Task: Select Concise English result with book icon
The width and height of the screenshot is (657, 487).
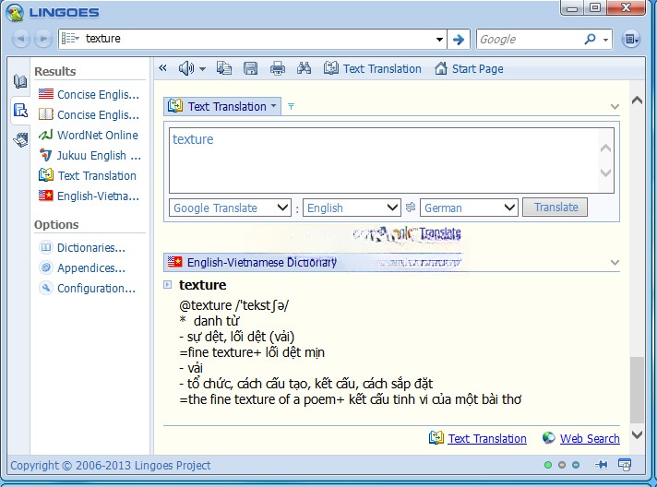Action: tap(89, 114)
